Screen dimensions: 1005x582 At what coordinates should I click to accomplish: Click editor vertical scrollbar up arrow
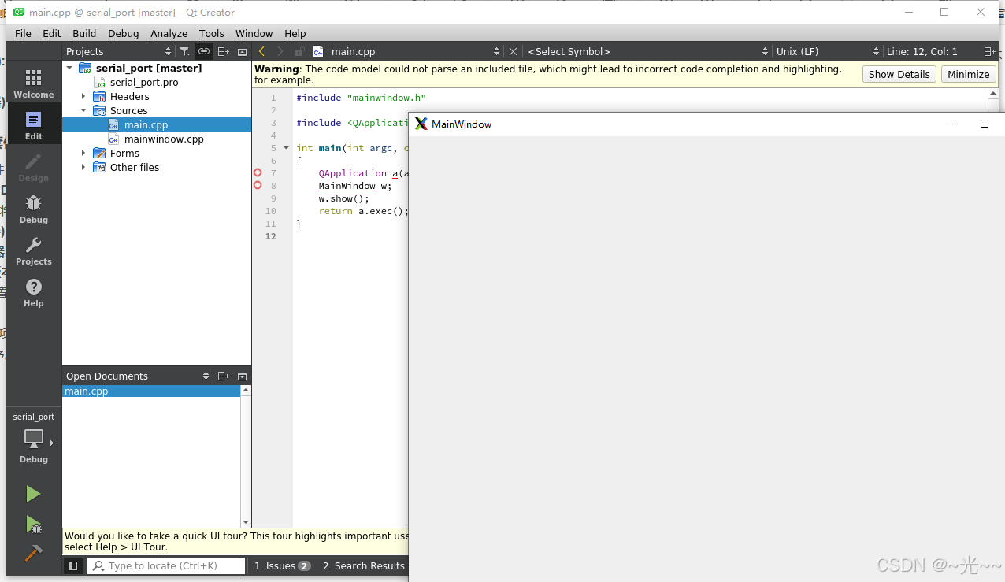[x=994, y=94]
